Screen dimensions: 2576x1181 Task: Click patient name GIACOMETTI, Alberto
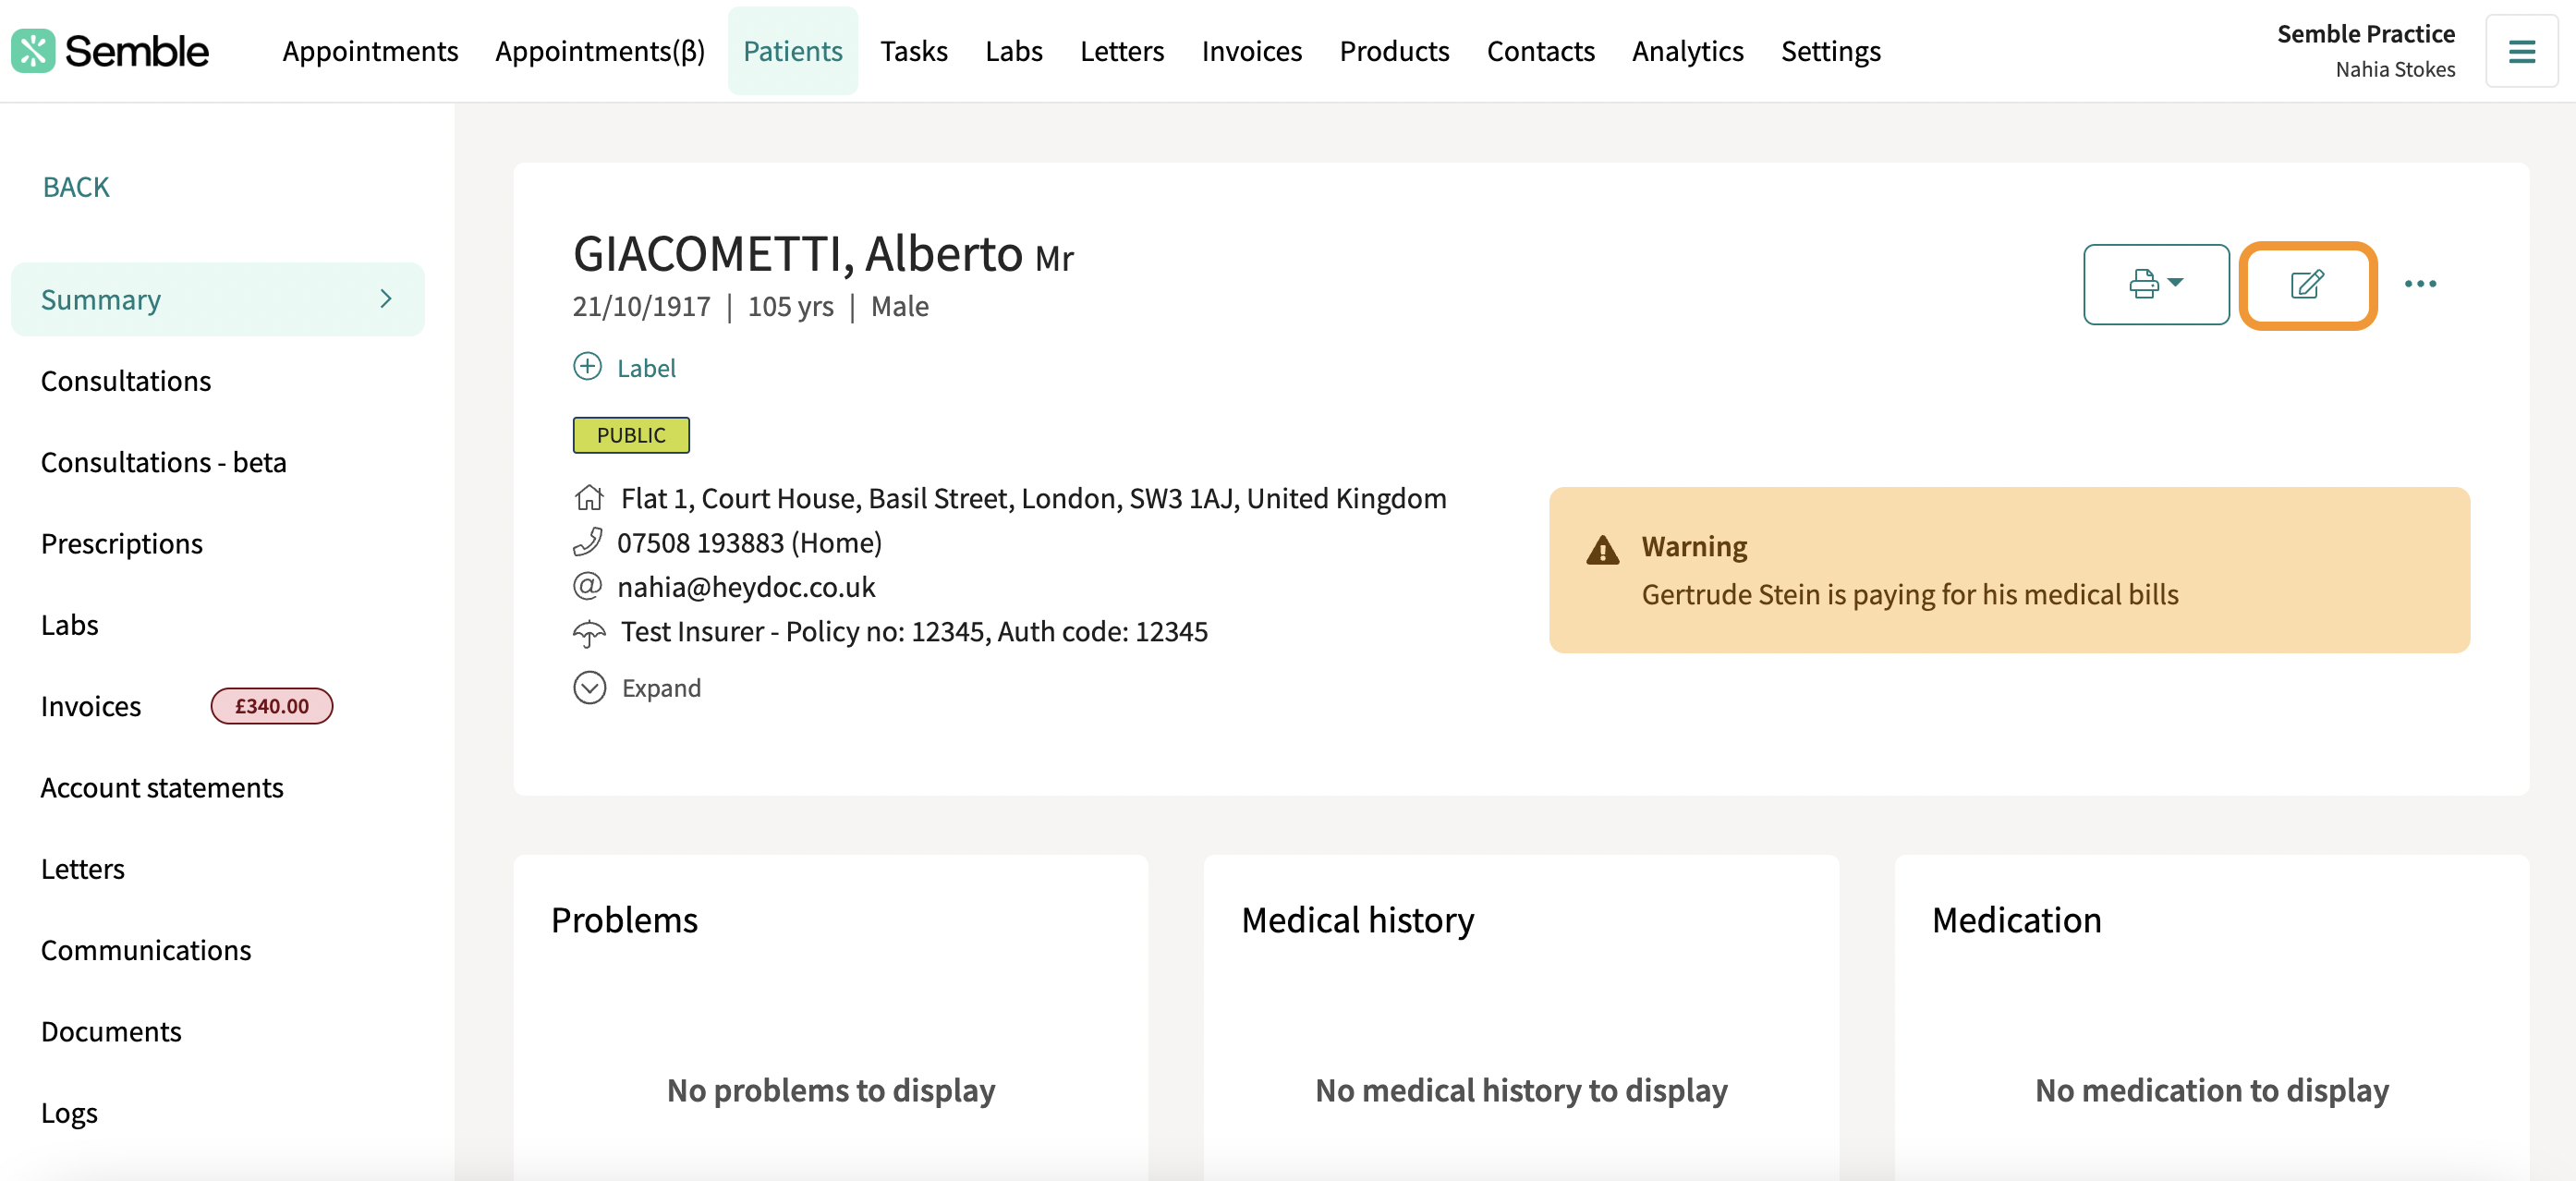[x=798, y=253]
